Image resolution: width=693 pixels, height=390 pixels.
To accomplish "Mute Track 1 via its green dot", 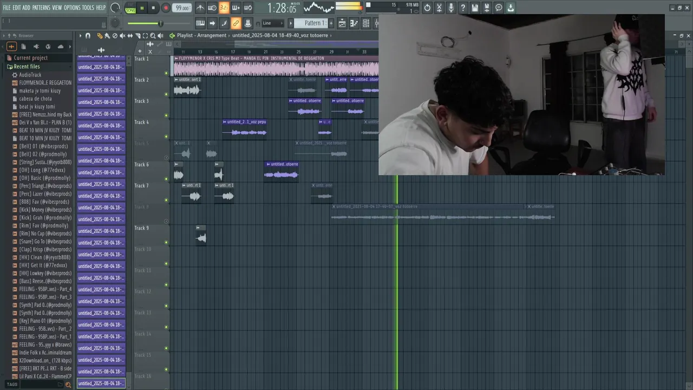I will (166, 73).
